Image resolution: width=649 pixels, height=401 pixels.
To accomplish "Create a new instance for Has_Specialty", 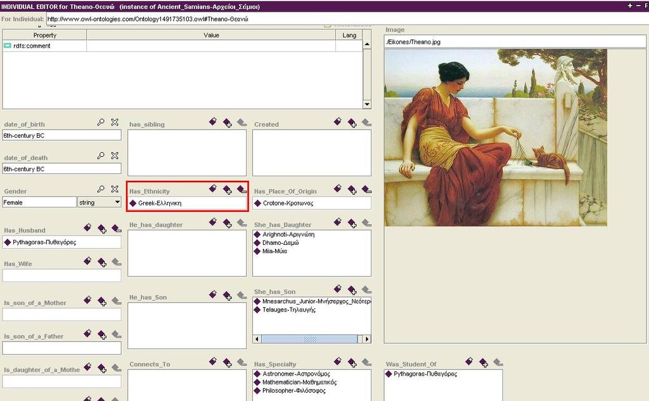I will click(338, 362).
